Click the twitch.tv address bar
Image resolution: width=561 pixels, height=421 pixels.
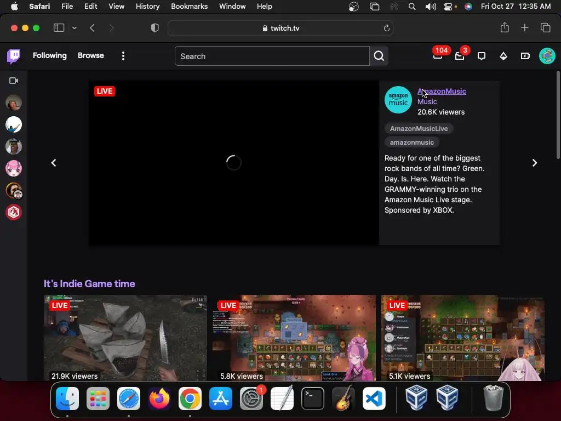pos(280,28)
